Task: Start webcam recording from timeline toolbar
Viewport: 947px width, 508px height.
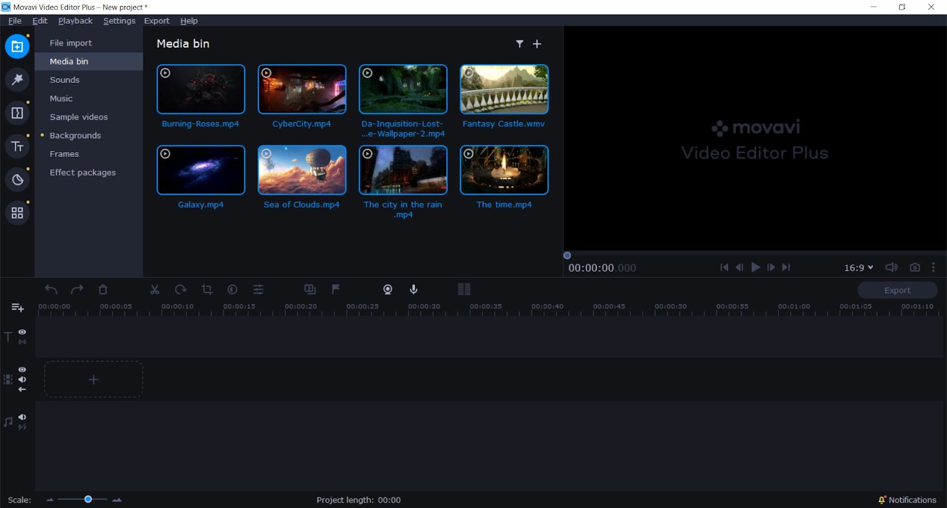Action: pos(388,290)
